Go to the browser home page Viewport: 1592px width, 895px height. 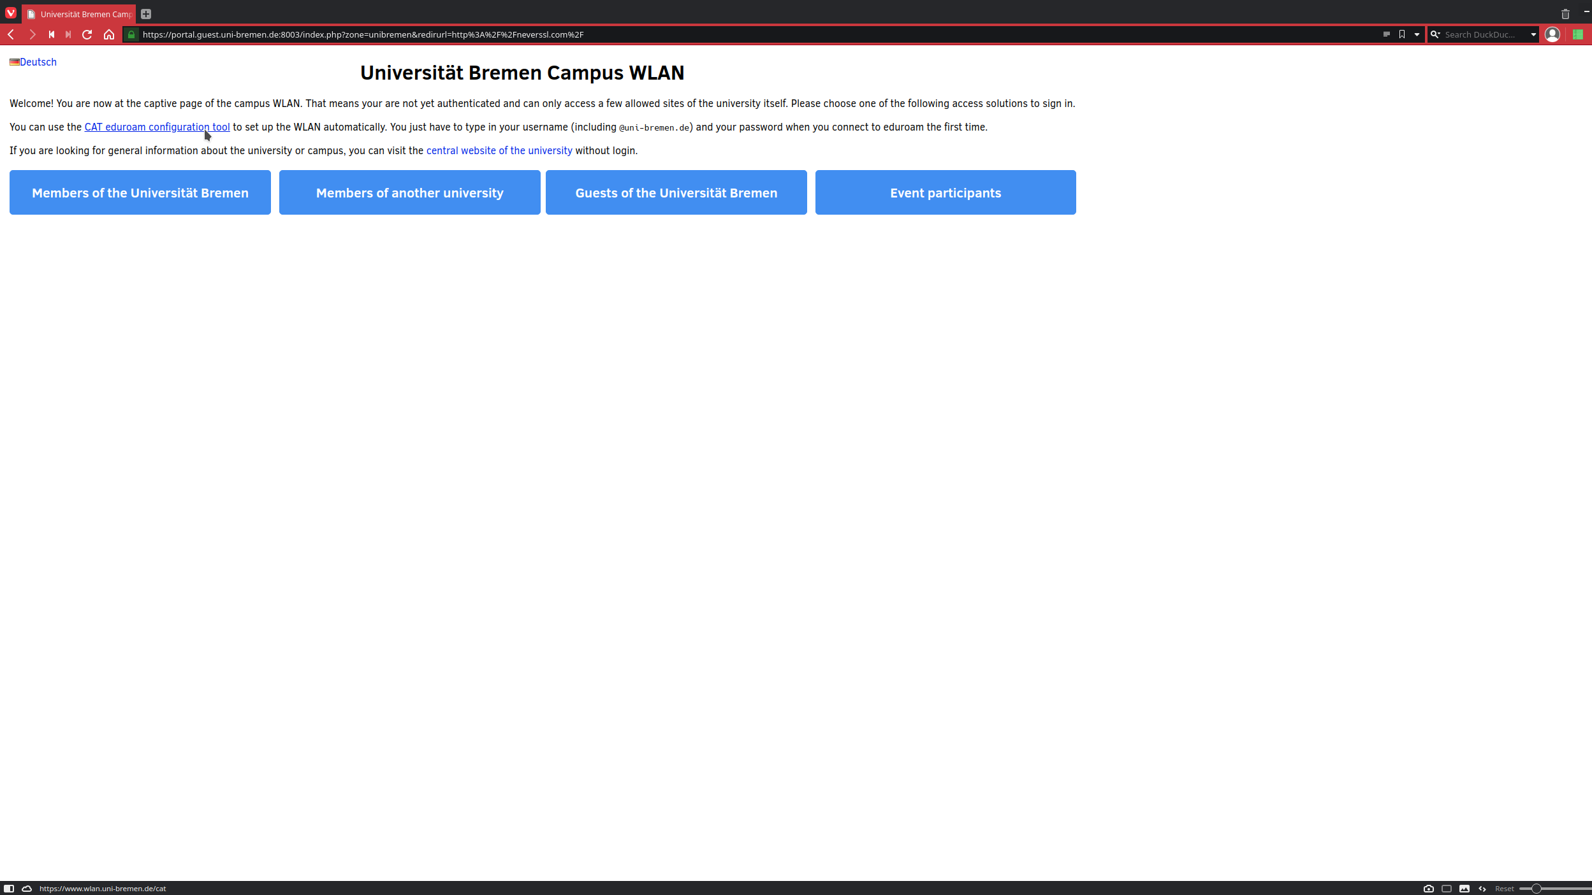[109, 34]
